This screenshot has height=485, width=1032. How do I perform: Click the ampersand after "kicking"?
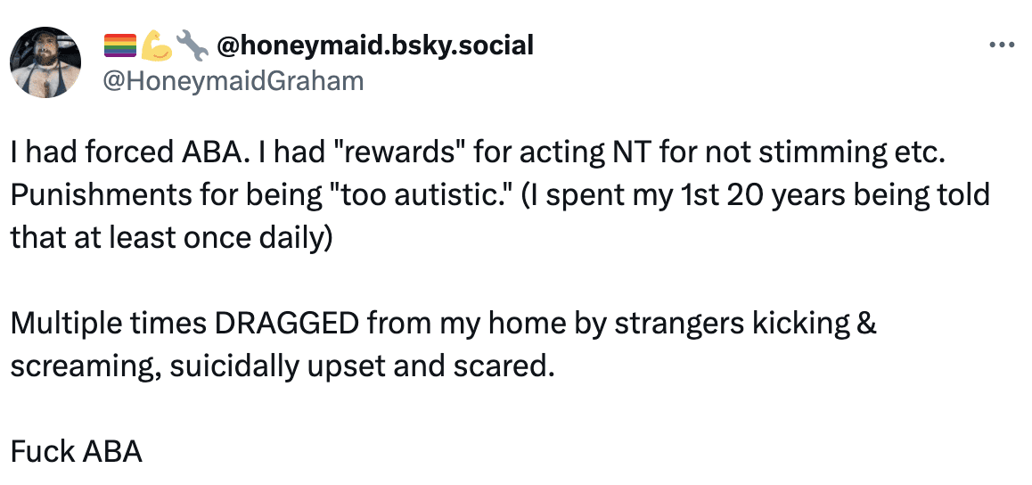[x=867, y=324]
